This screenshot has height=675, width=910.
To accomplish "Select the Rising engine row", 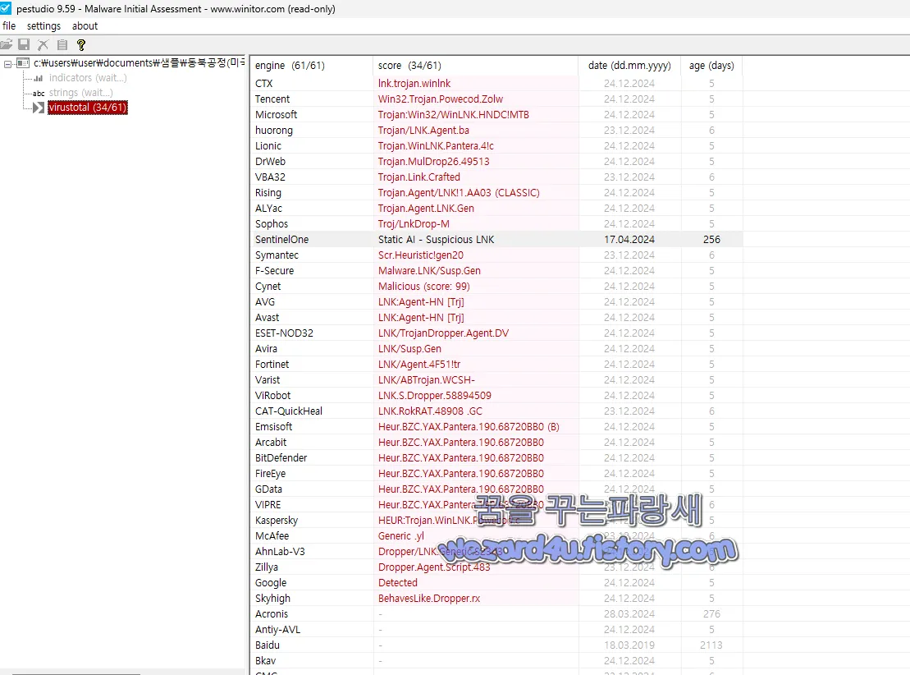I will pyautogui.click(x=496, y=193).
